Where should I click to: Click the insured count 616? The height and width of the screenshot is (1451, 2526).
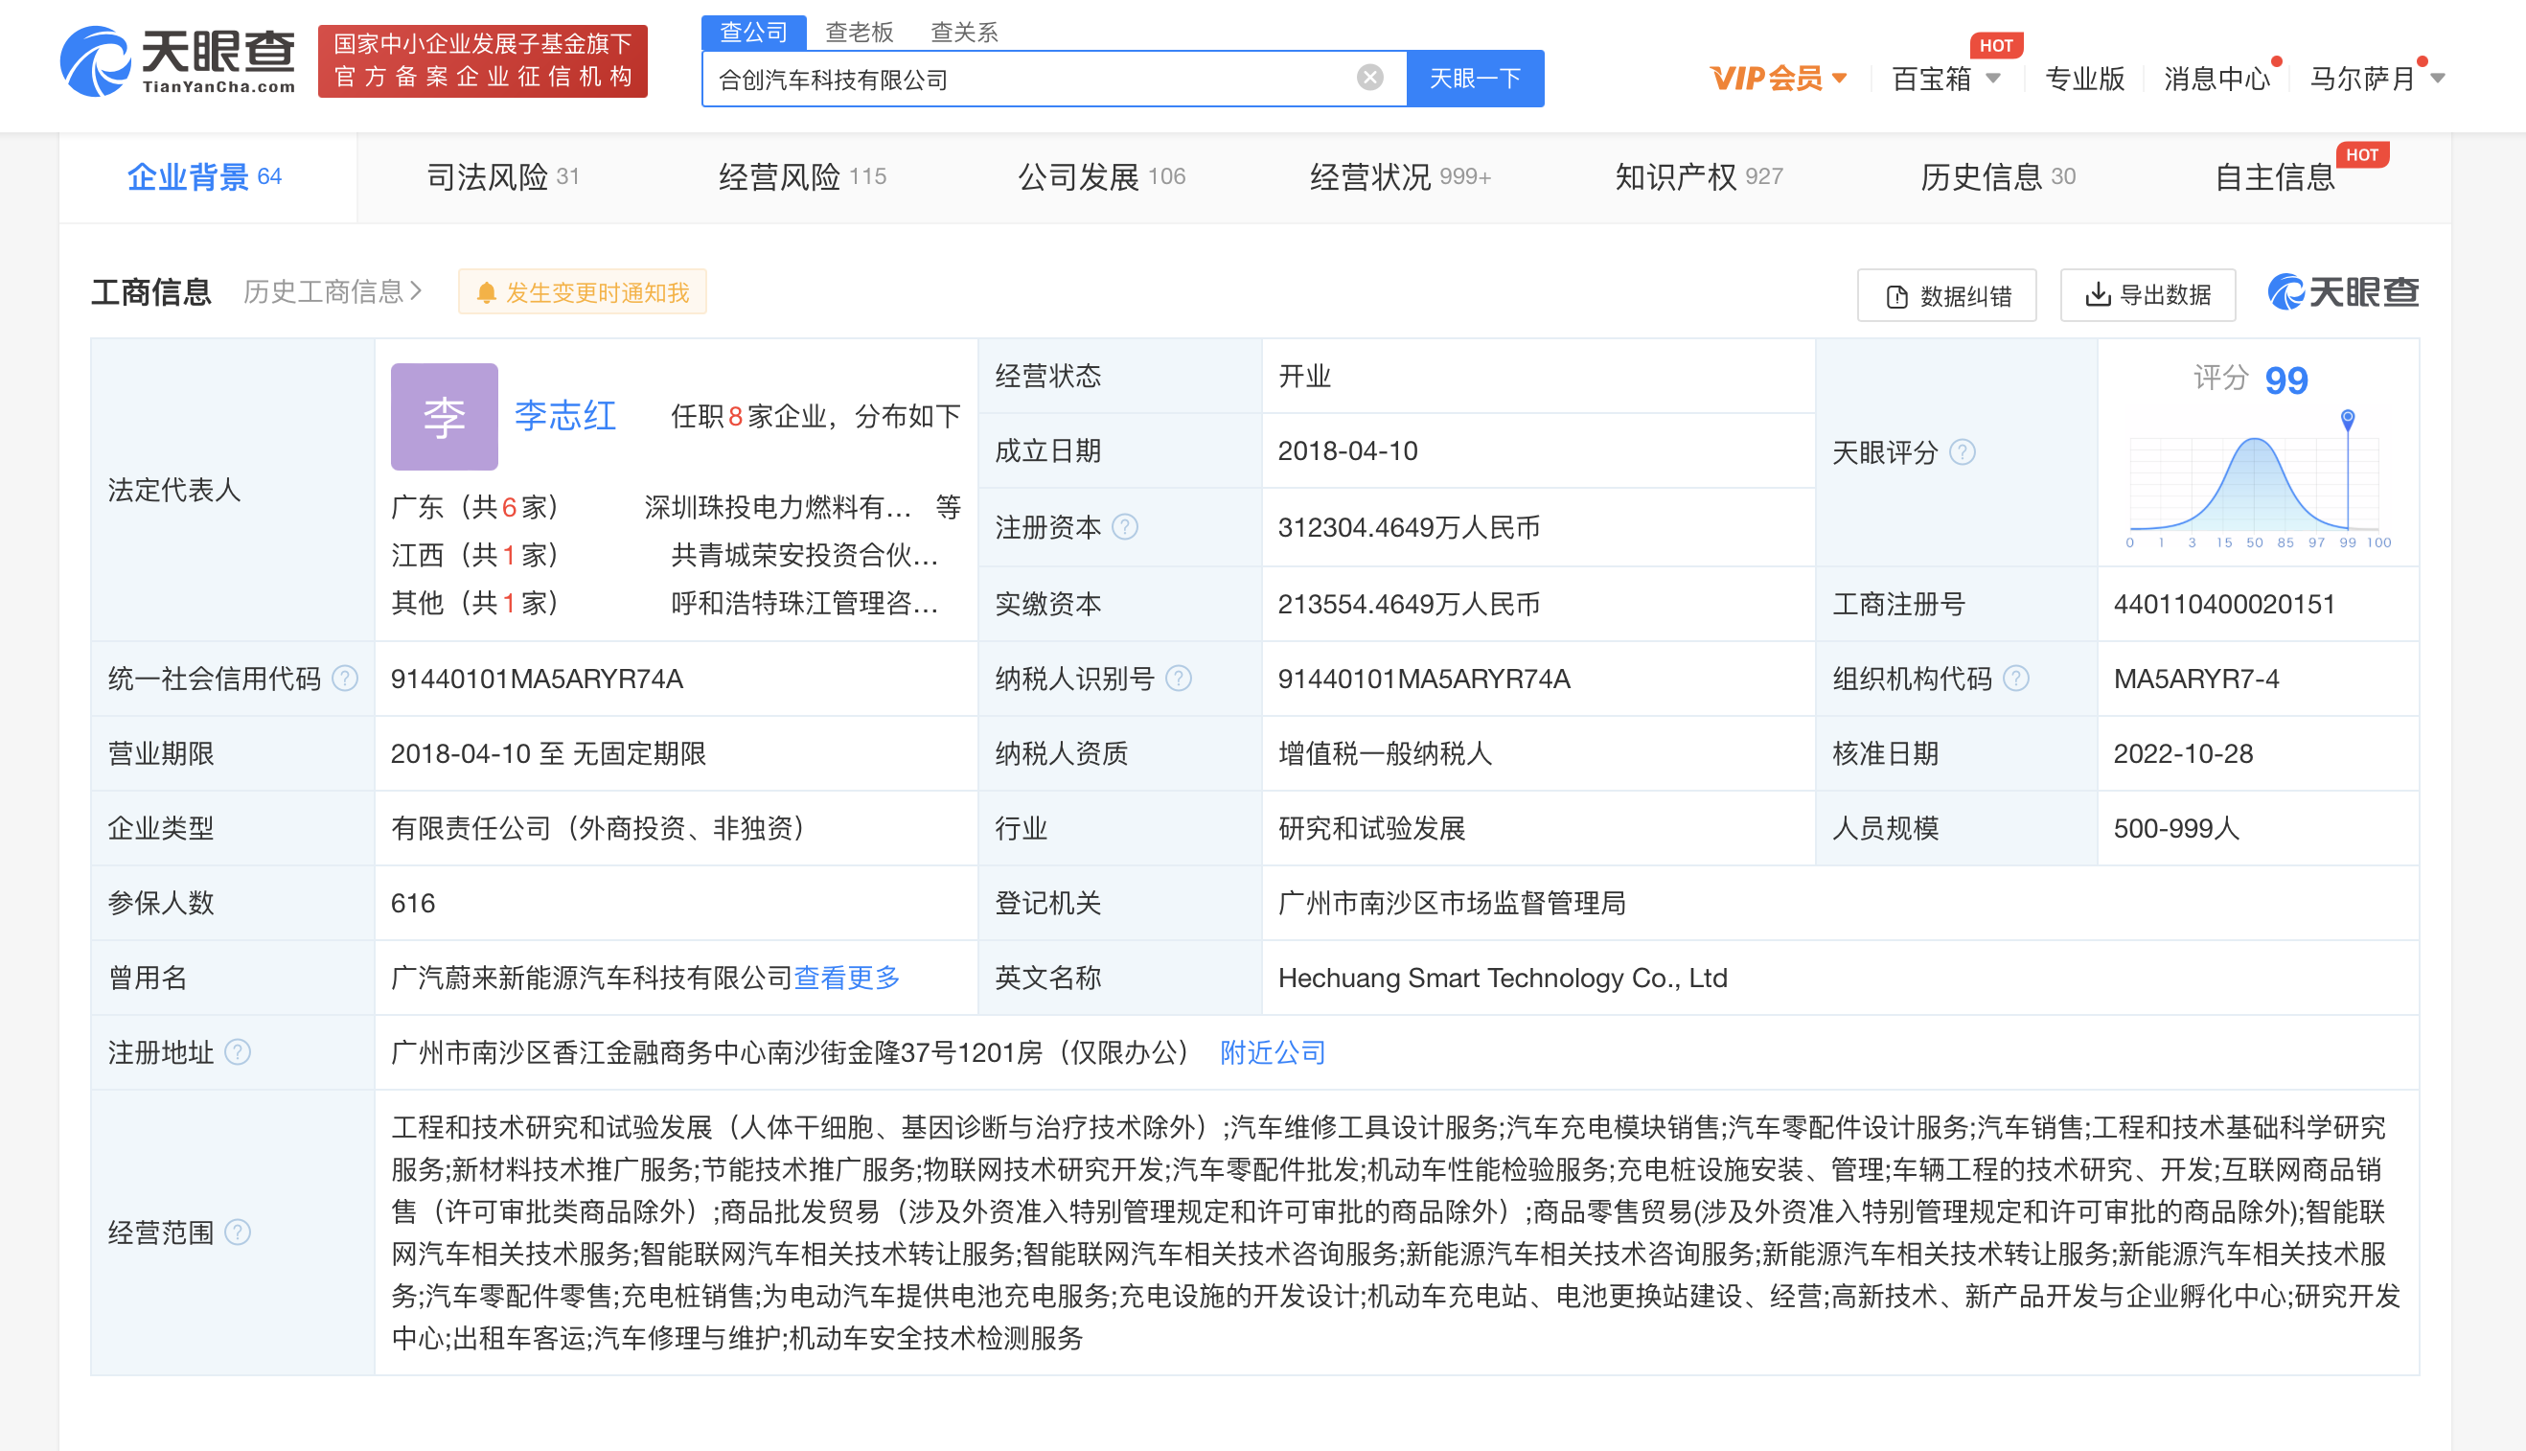pyautogui.click(x=412, y=903)
